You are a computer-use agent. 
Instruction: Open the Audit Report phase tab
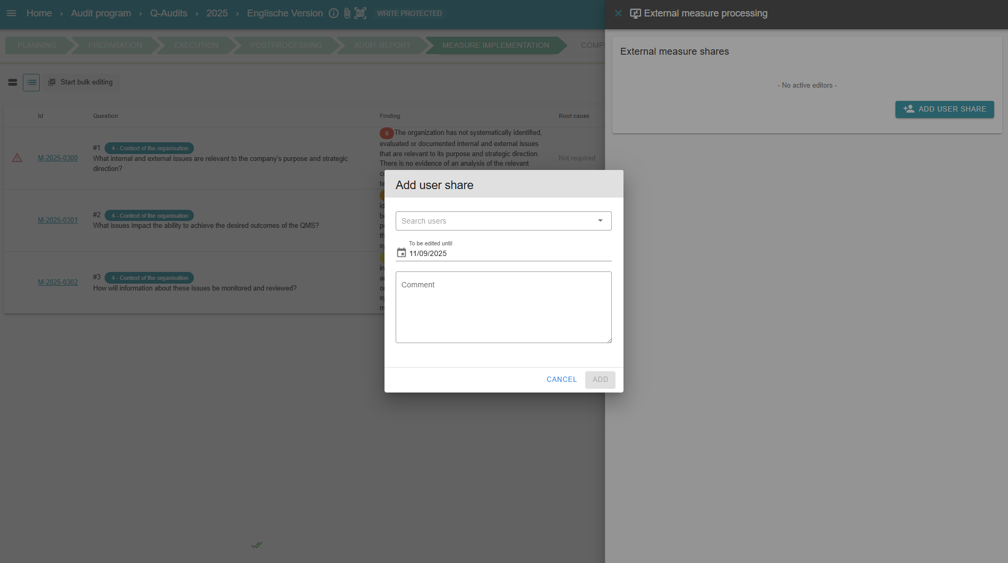(382, 46)
